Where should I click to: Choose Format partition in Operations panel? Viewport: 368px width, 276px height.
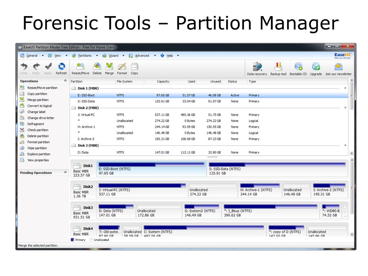point(38,142)
